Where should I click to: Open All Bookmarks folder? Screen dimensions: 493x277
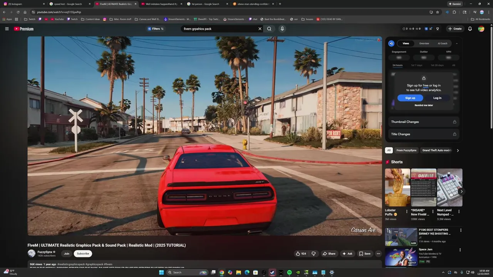coord(480,19)
